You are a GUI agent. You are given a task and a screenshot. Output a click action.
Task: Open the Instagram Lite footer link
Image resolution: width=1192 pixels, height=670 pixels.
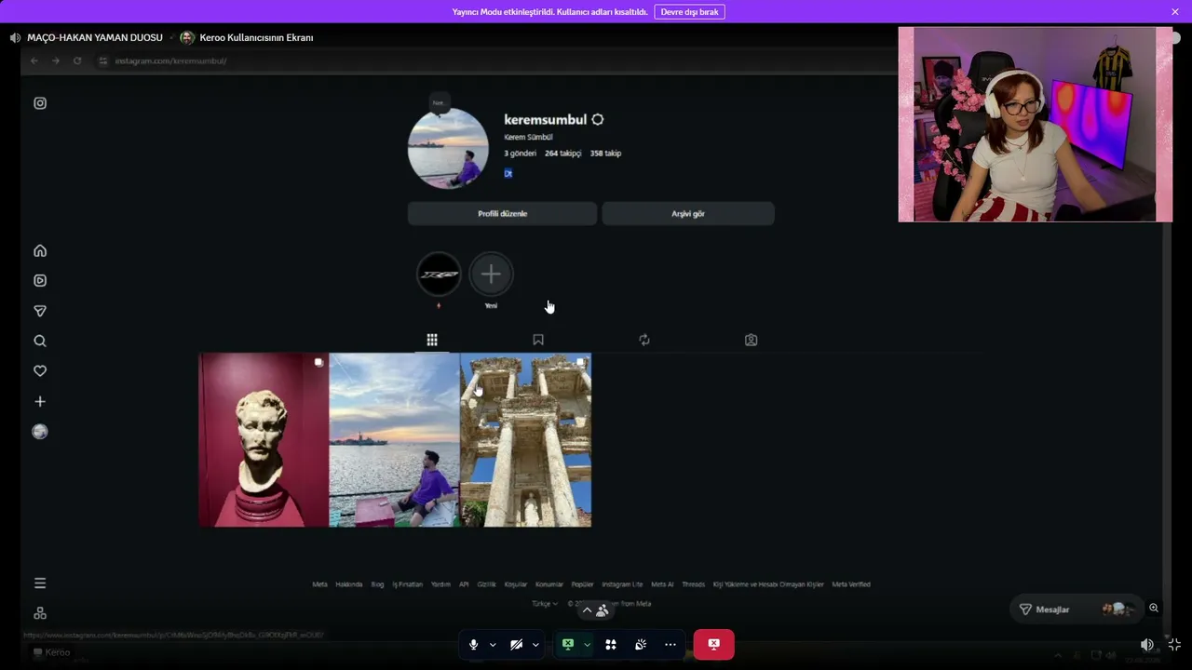622,584
